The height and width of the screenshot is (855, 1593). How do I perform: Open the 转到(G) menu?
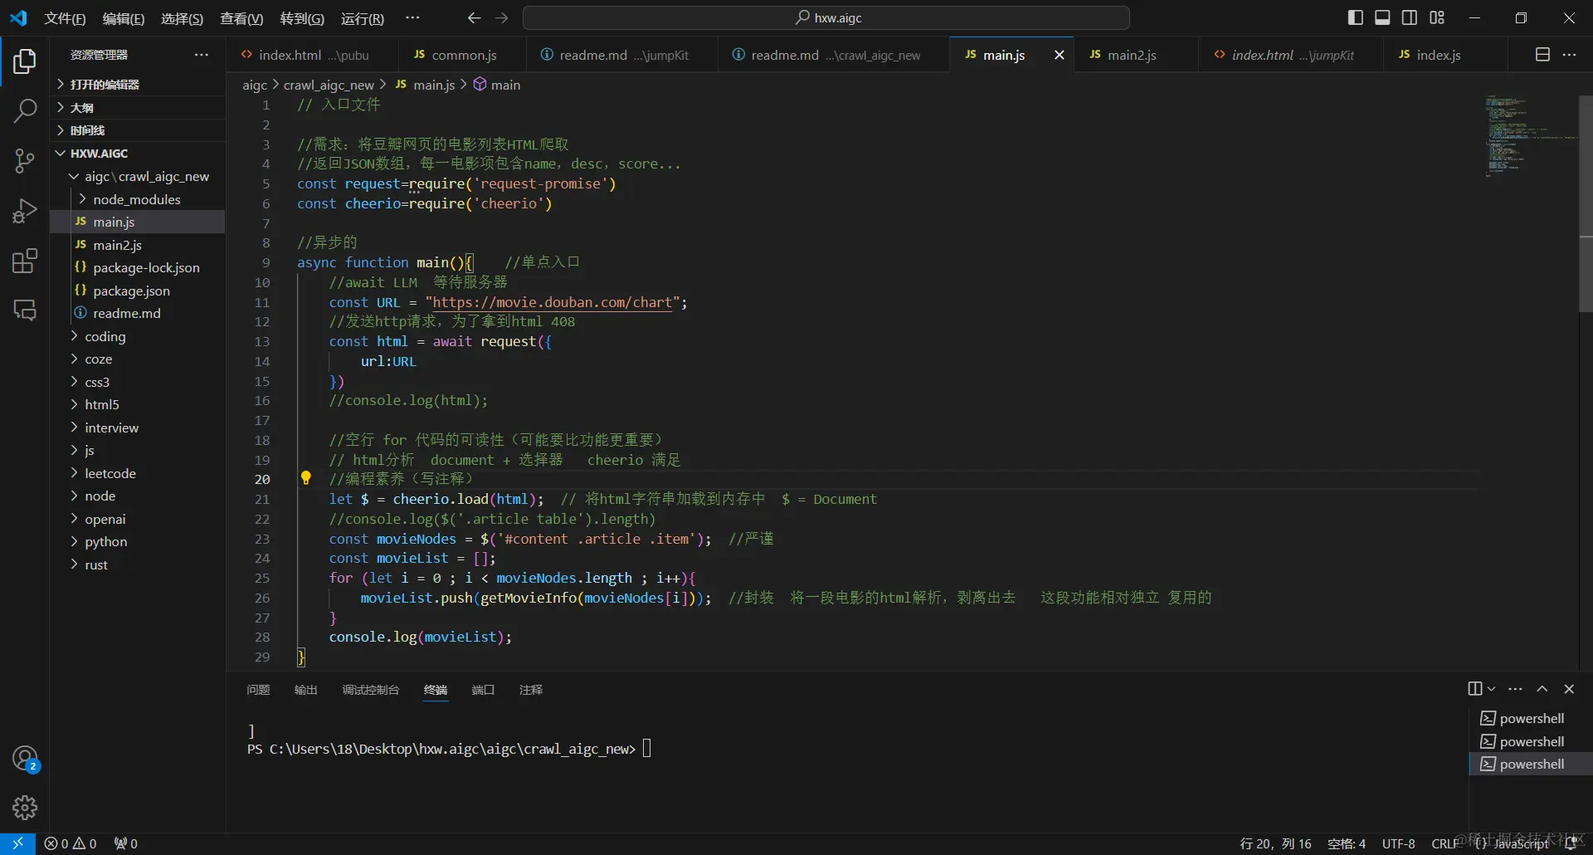click(x=302, y=18)
